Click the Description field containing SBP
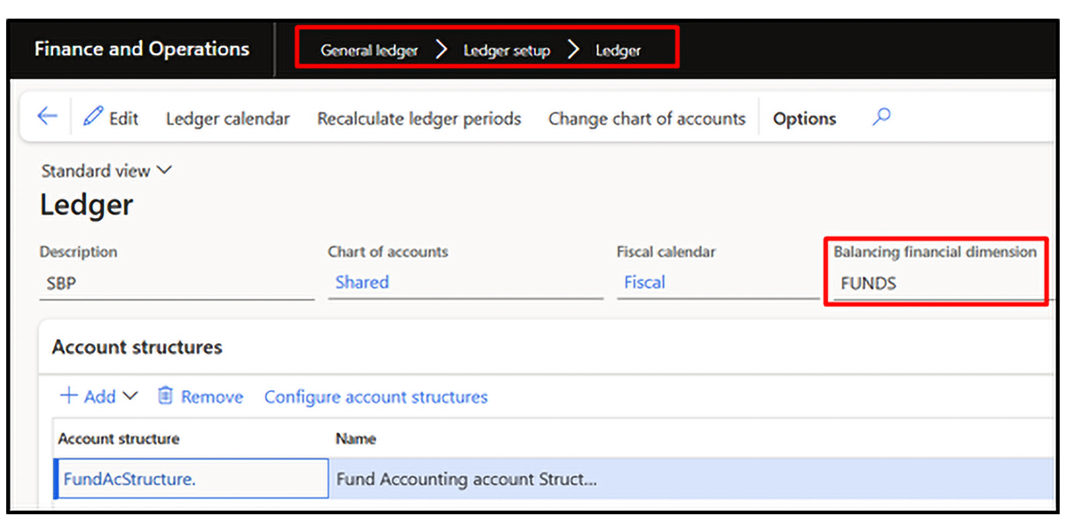Image resolution: width=1065 pixels, height=532 pixels. tap(176, 284)
